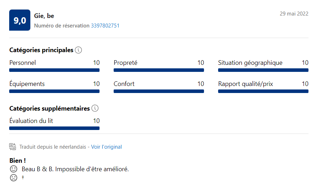318x186 pixels.
Task: Click the Catégories principales heading
Action: click(x=41, y=50)
